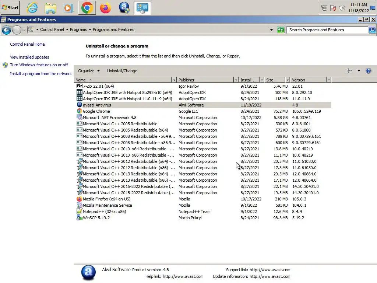Click Programs and Features breadcrumb segment
The height and width of the screenshot is (283, 377).
click(x=113, y=29)
